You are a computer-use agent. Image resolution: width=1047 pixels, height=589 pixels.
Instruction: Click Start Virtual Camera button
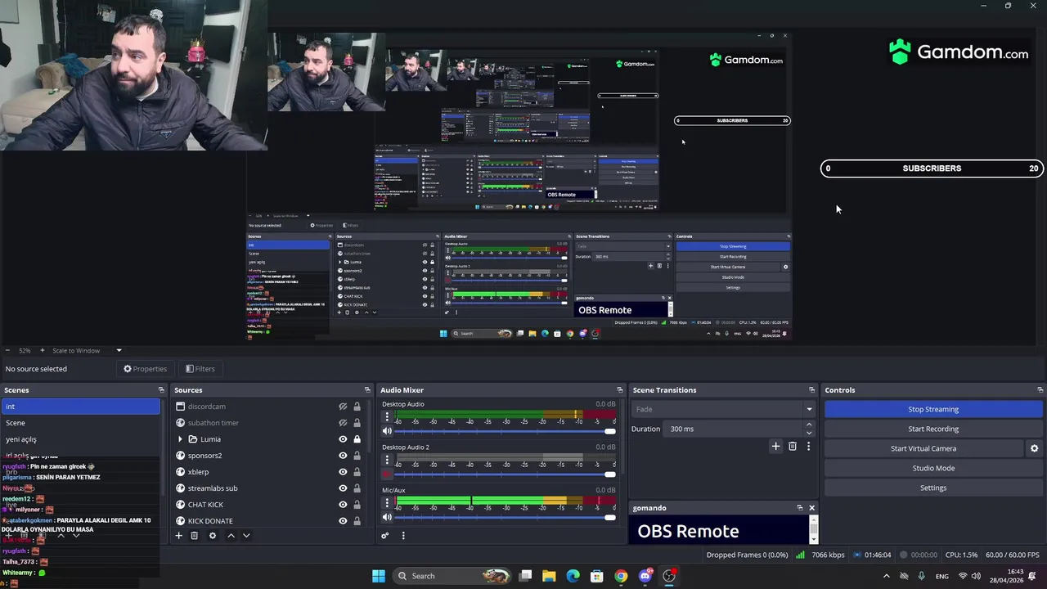pyautogui.click(x=923, y=448)
